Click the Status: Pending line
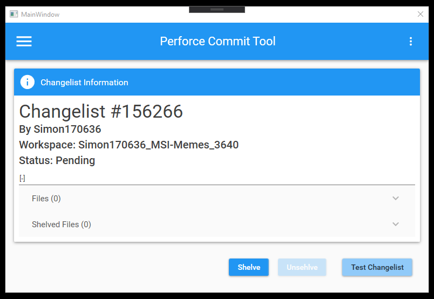434x299 pixels. coord(57,161)
